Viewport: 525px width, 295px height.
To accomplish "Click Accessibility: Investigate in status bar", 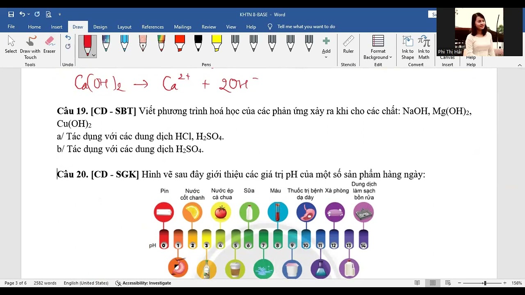I will 143,283.
